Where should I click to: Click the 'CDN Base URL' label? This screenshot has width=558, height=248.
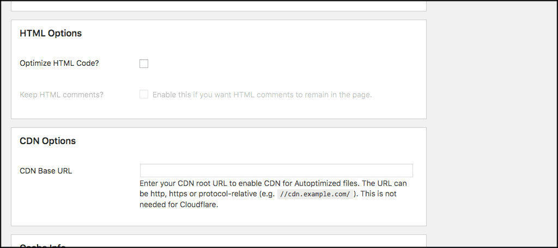click(x=46, y=171)
